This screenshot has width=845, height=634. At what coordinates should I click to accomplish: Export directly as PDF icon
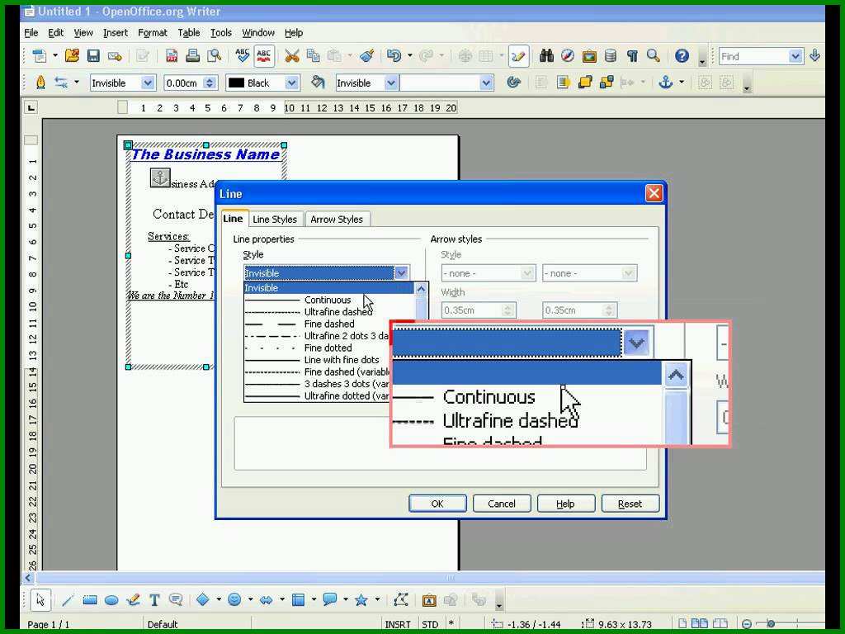172,55
